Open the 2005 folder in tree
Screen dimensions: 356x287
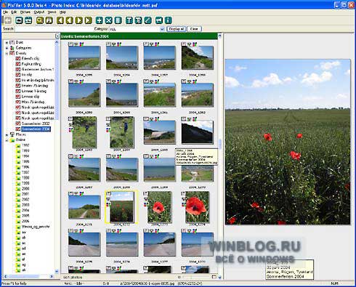click(25, 216)
